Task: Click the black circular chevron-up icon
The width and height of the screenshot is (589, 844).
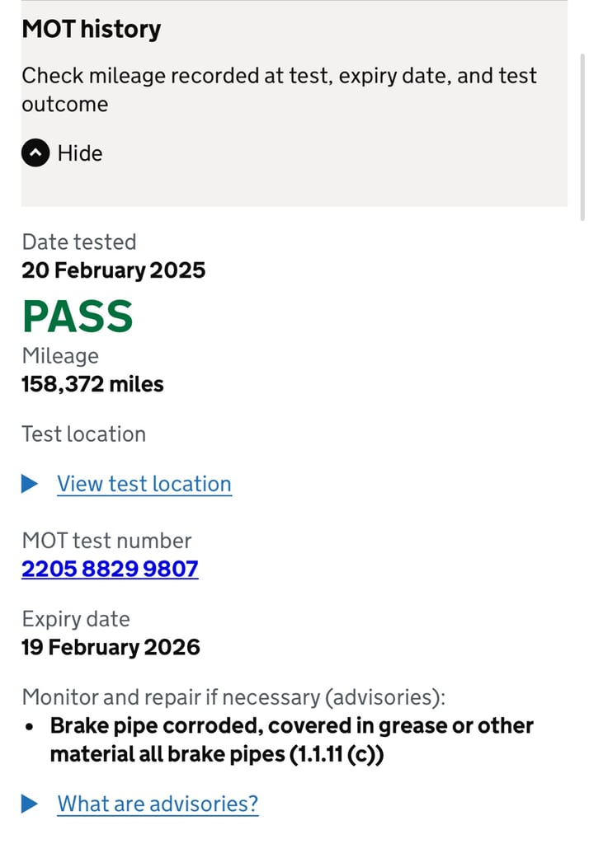Action: (35, 152)
